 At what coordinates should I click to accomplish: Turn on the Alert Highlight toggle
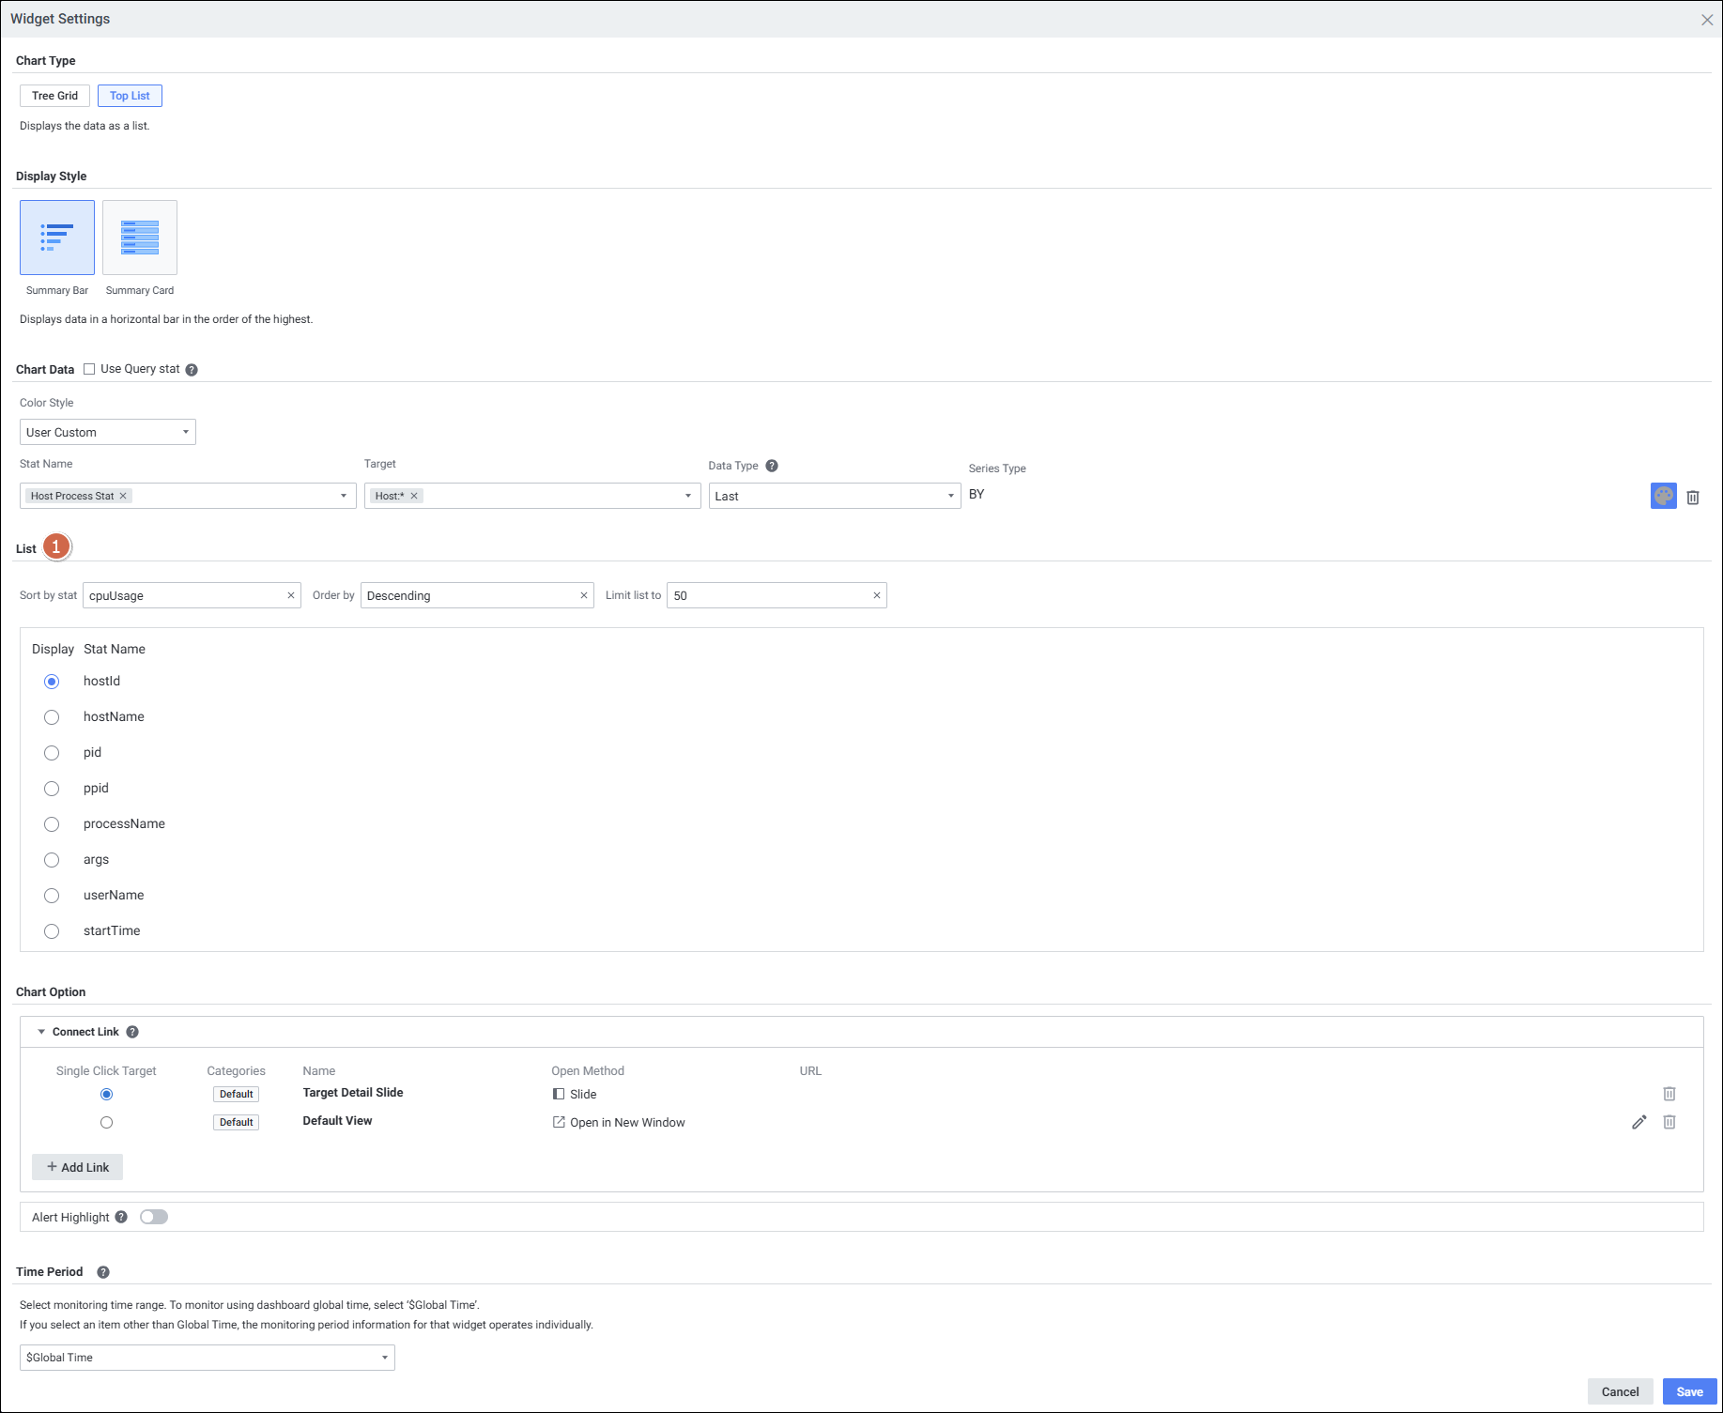[154, 1217]
